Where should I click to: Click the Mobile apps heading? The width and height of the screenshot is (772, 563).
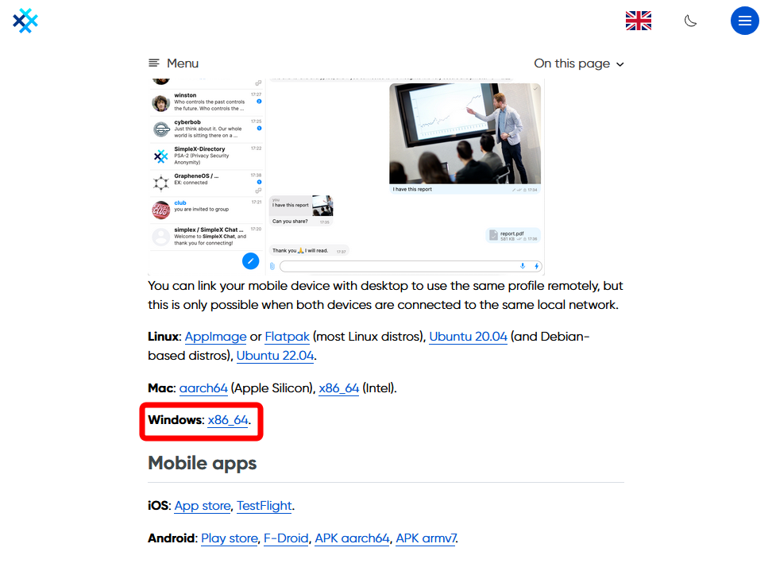[202, 463]
